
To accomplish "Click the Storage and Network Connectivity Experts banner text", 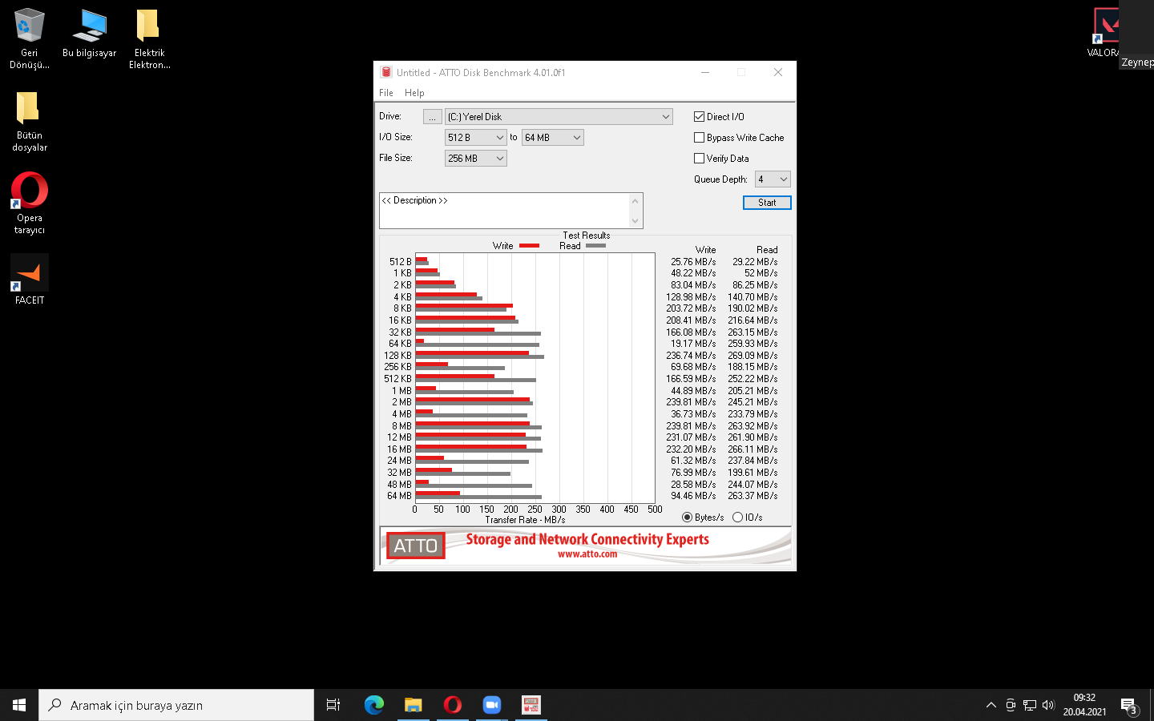I will click(587, 539).
